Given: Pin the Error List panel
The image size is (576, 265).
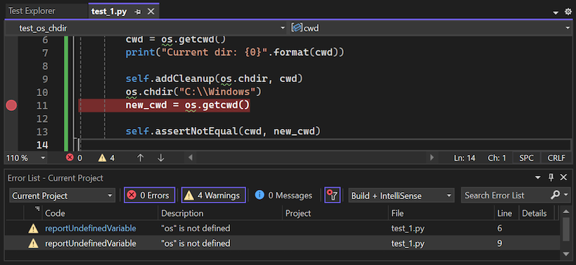Looking at the screenshot, I should 551,178.
